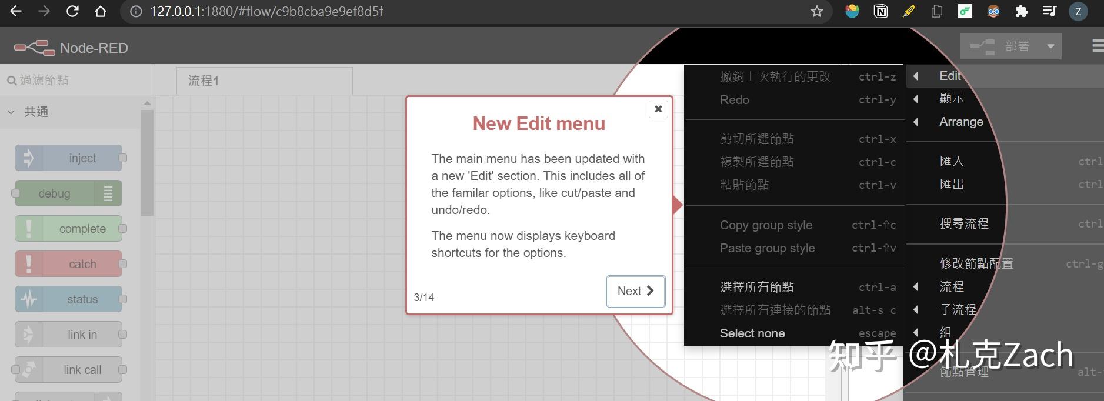Select the Edit menu item
The image size is (1104, 401).
point(1005,76)
